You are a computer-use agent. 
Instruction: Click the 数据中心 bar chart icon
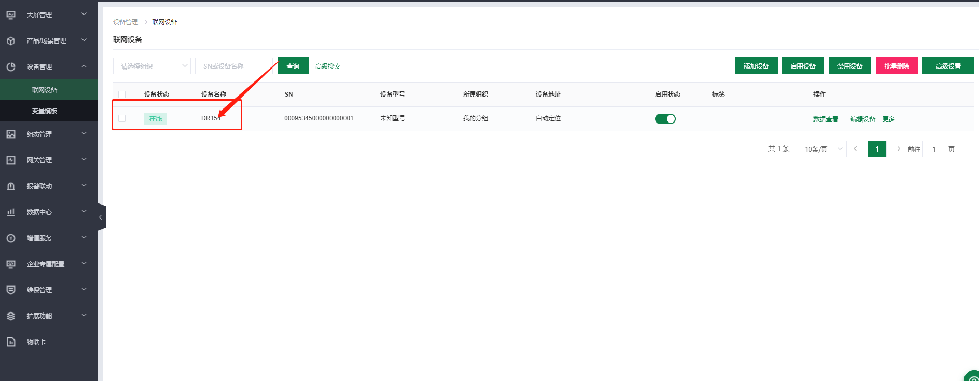click(11, 212)
